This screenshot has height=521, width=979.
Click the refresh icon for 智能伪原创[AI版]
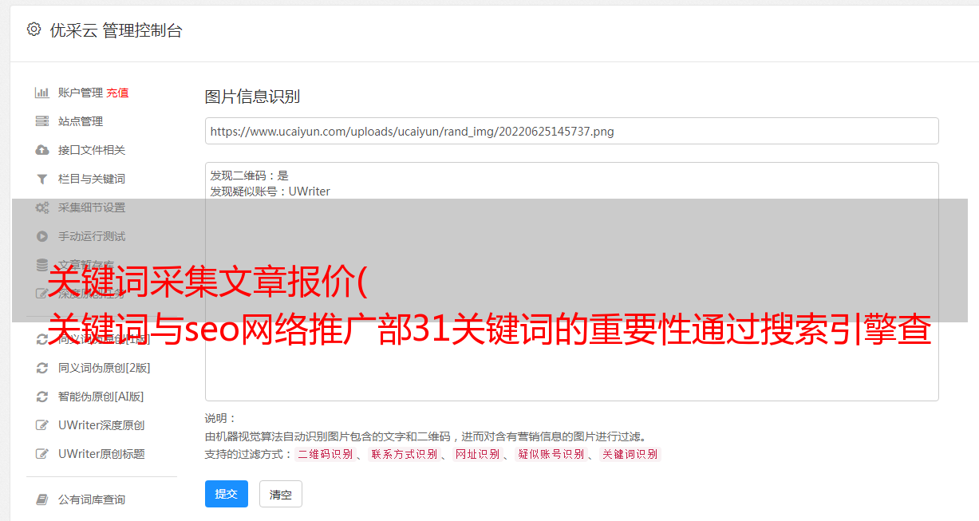pos(42,397)
